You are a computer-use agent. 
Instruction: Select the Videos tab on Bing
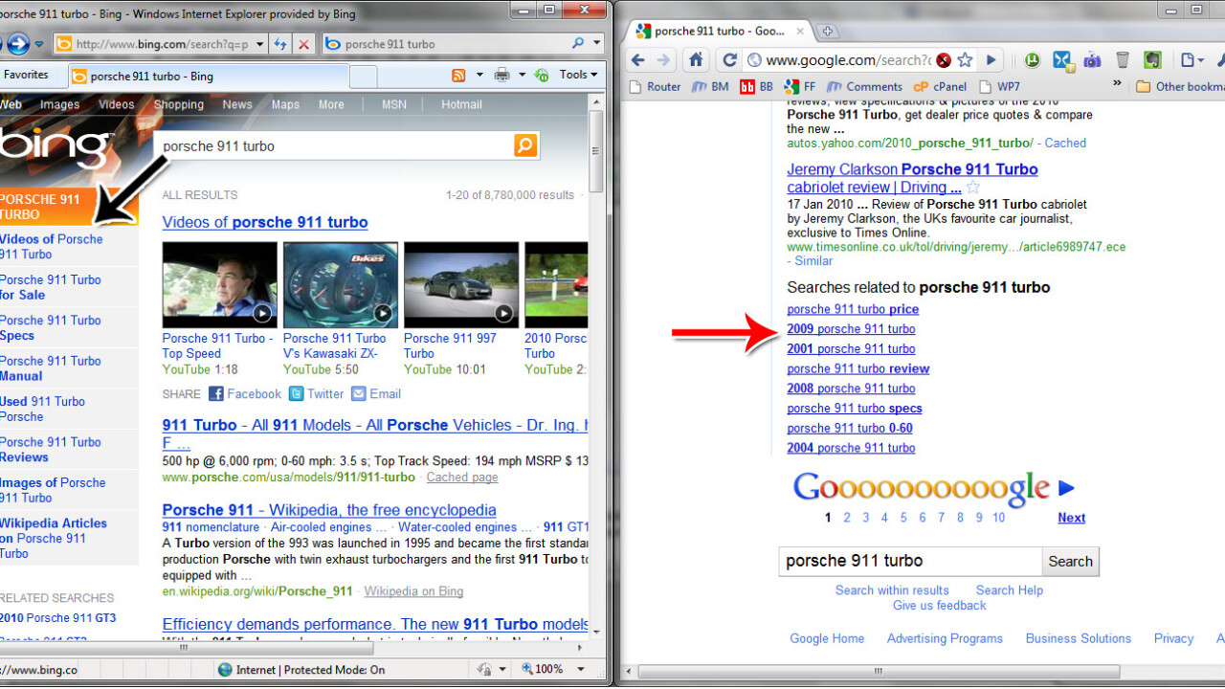(x=117, y=104)
